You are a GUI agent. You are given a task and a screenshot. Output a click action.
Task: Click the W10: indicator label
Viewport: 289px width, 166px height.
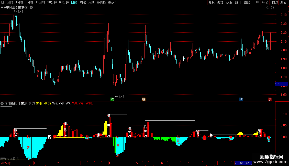89,103
